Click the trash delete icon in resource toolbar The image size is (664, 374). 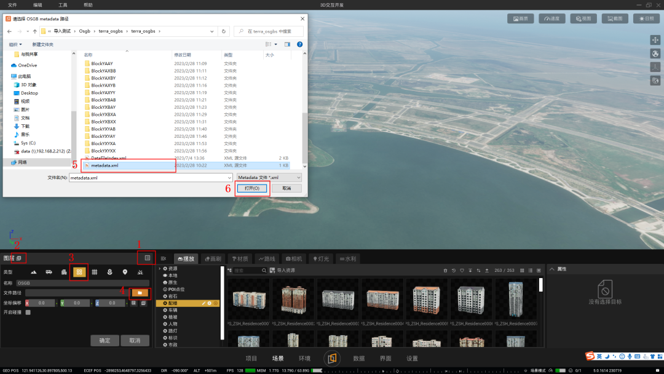point(445,271)
